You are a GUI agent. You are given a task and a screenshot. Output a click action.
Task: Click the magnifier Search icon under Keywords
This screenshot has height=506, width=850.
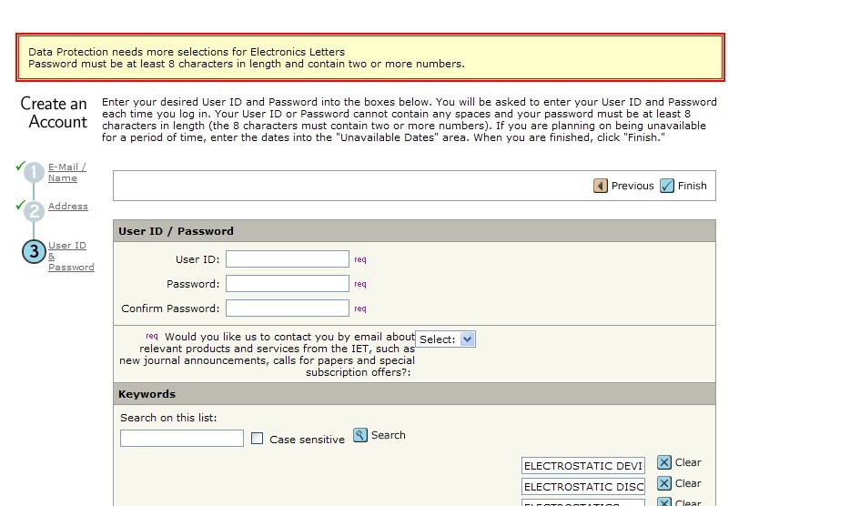pos(360,435)
